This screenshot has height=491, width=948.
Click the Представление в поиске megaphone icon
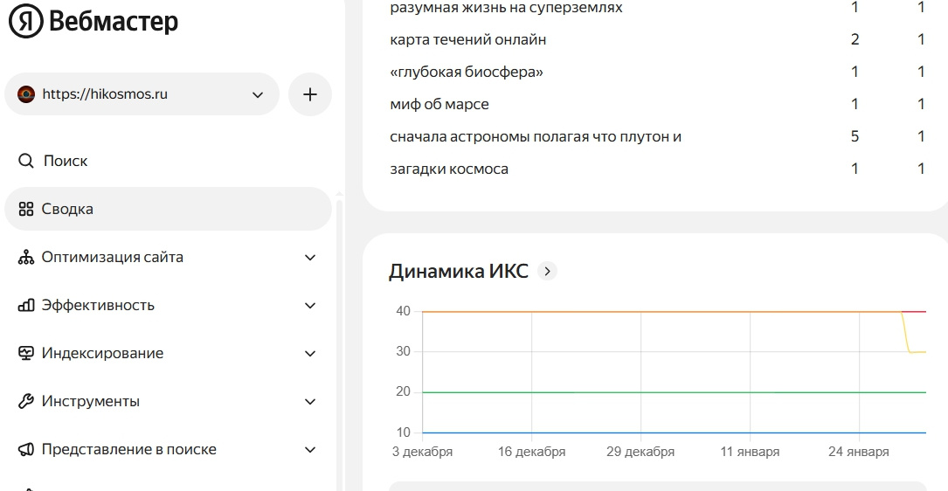[26, 449]
